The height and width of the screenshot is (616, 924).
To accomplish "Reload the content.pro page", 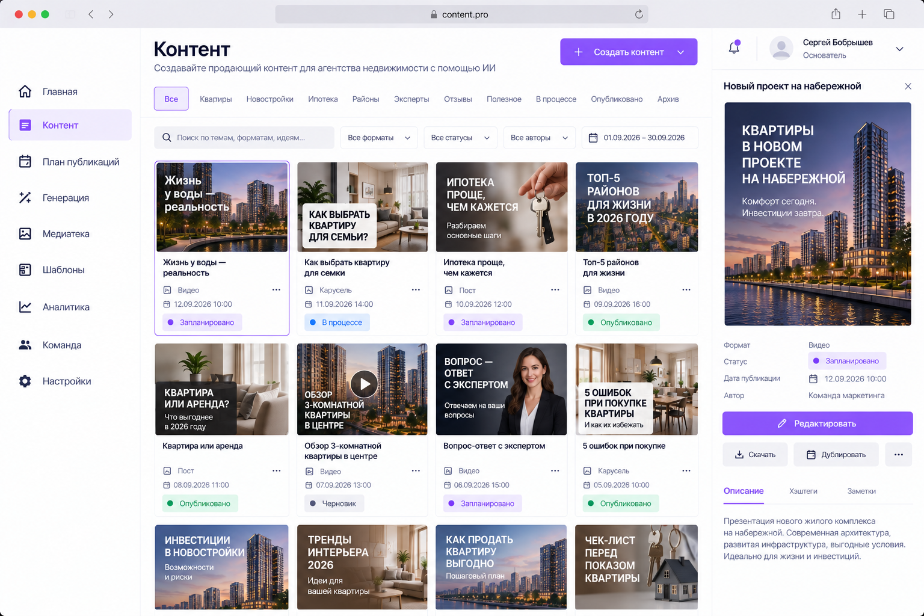I will pyautogui.click(x=639, y=14).
